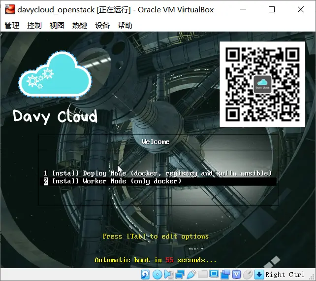Click the Right Ctrl host key label
Screen dimensions: 316x281
(x=285, y=275)
